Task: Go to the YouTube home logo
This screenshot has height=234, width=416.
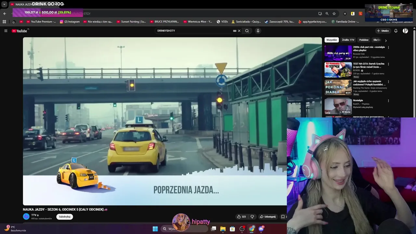Action: click(20, 31)
